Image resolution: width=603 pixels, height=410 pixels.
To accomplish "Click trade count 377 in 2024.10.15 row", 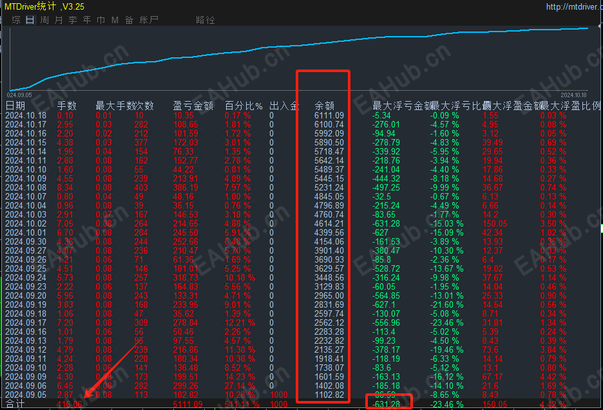I will tap(141, 142).
